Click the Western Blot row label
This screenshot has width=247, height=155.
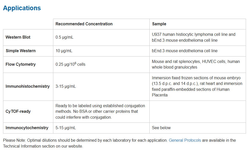point(18,37)
